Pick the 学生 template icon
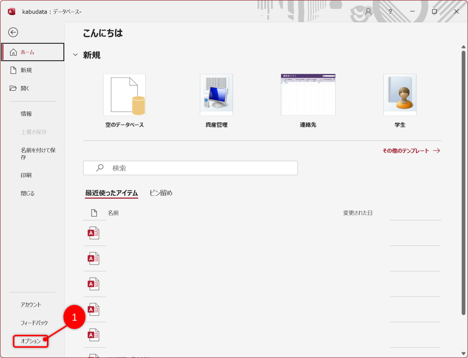This screenshot has width=468, height=358. pyautogui.click(x=399, y=95)
